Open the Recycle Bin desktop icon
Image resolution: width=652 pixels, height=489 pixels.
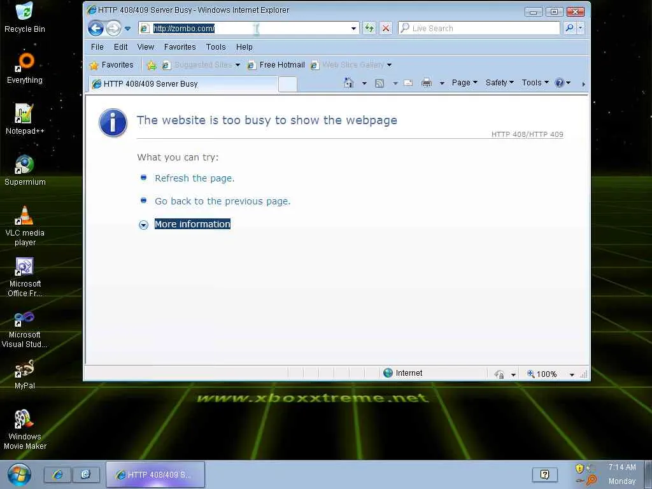tap(25, 18)
